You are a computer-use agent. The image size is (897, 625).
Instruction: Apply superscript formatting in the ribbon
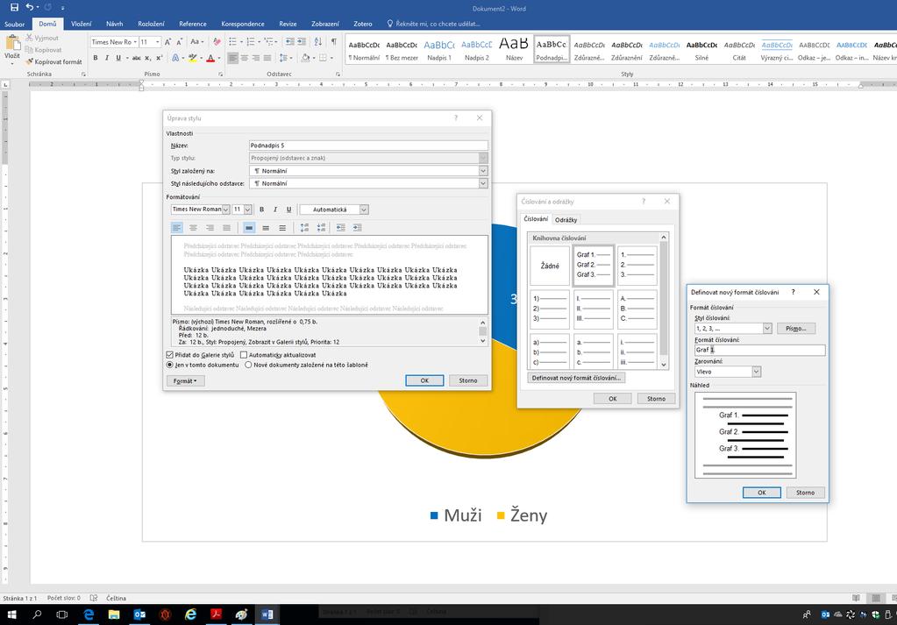tap(159, 58)
